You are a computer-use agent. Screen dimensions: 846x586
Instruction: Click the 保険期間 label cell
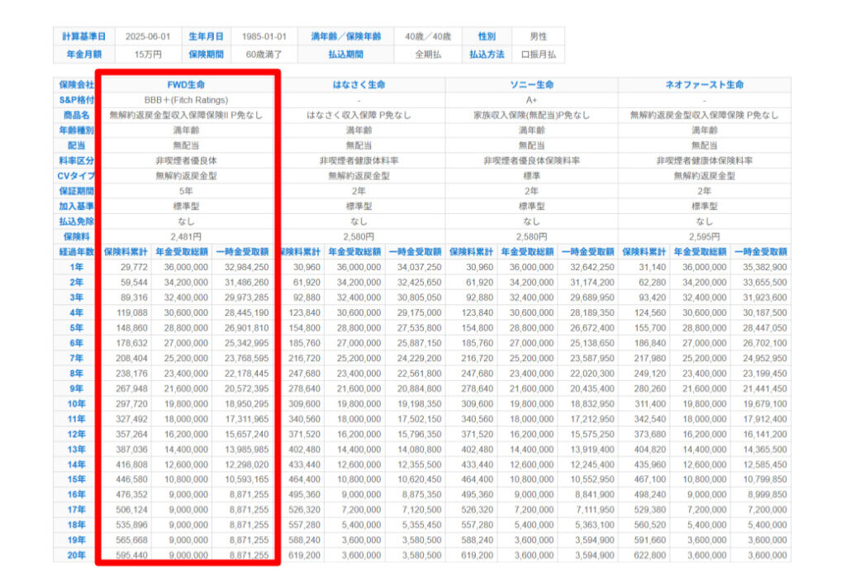coord(206,55)
